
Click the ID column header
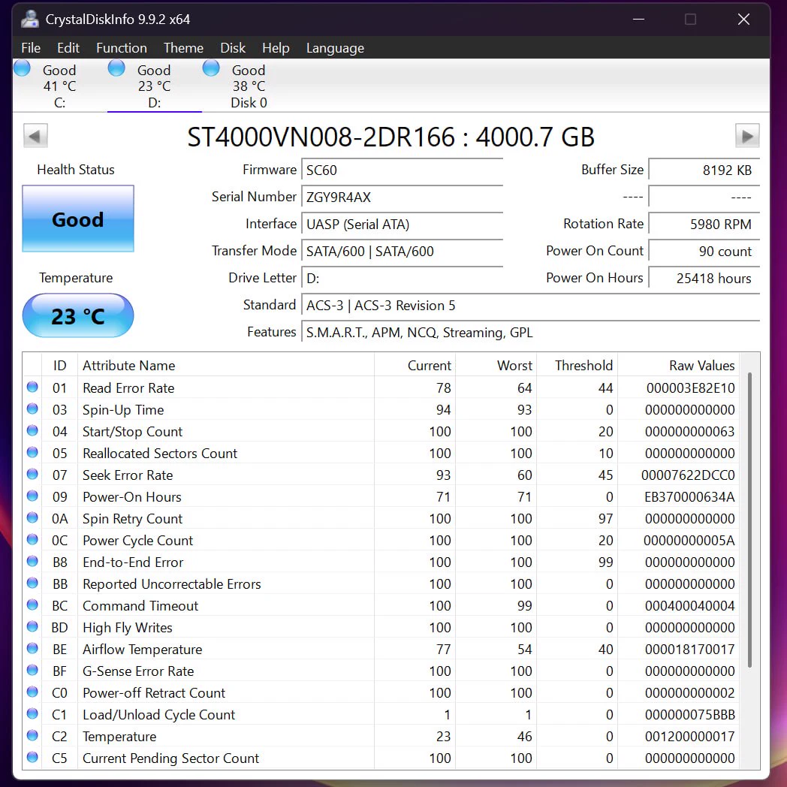coord(60,366)
